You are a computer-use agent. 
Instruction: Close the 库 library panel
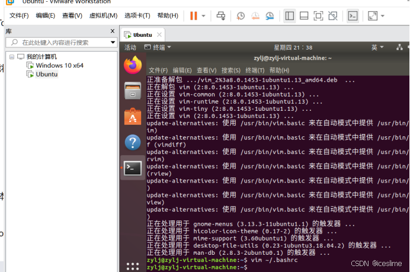tap(113, 31)
